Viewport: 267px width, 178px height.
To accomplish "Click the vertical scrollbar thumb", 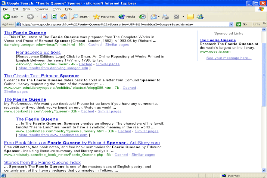I will pos(264,74).
